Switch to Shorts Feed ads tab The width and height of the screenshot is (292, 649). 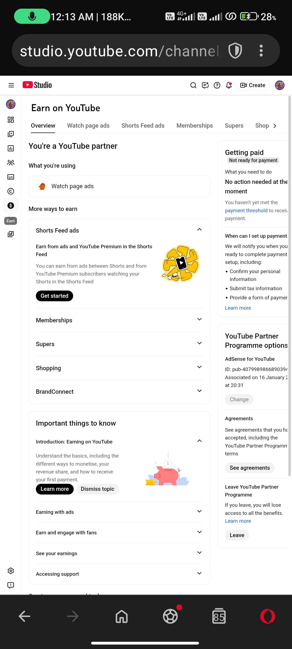pyautogui.click(x=143, y=126)
